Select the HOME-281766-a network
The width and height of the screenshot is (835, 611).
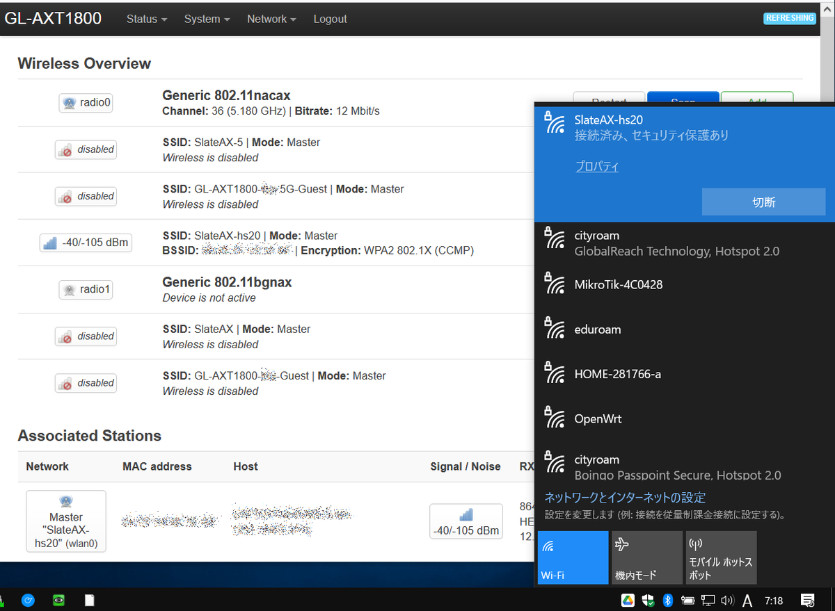tap(685, 374)
